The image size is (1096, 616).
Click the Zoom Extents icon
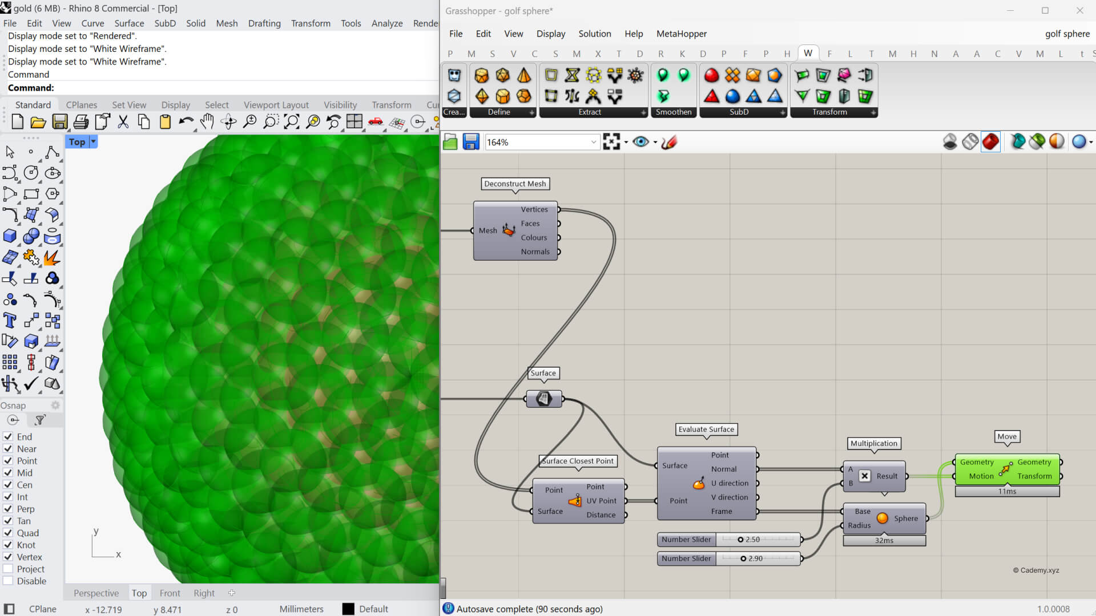[x=292, y=121]
